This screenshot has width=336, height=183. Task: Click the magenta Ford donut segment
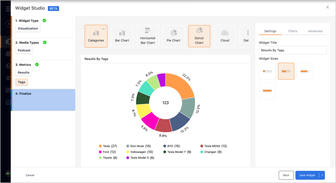pos(151,121)
